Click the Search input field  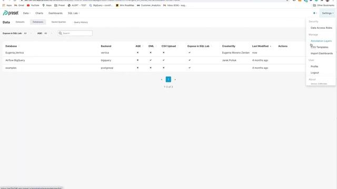pyautogui.click(x=75, y=33)
